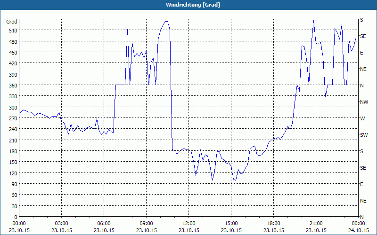The height and width of the screenshot is (235, 377).
Task: Select the 18:00 time marker
Action: 274,224
